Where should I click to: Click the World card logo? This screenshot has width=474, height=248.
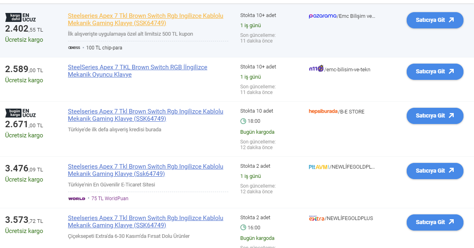pos(77,199)
